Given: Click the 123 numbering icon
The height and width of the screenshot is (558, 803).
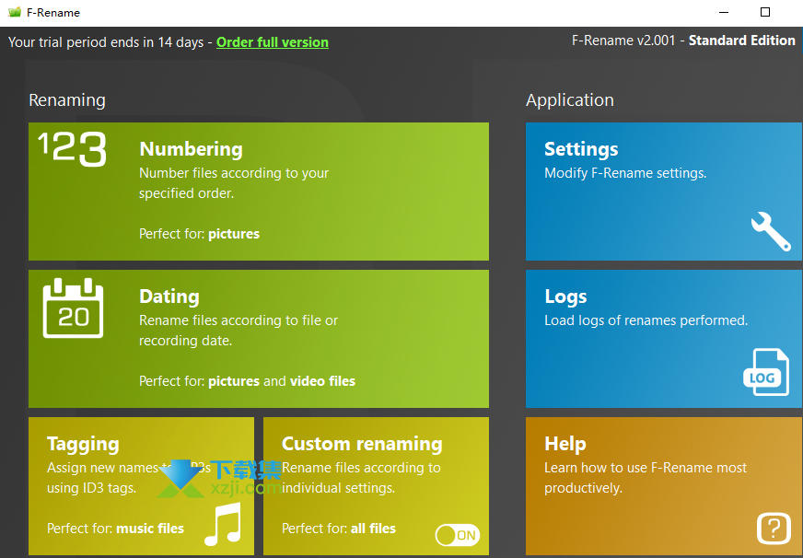Looking at the screenshot, I should (72, 149).
